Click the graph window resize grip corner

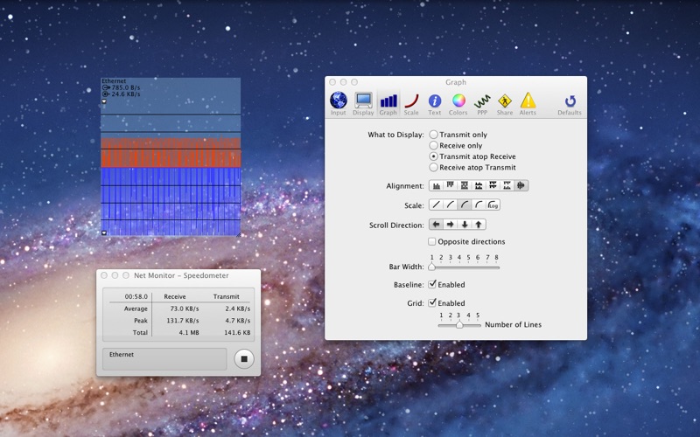point(238,234)
